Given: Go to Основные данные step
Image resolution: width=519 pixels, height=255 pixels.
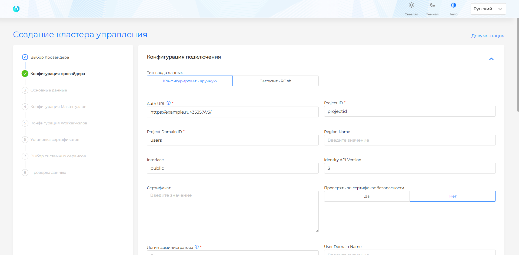Looking at the screenshot, I should [49, 90].
